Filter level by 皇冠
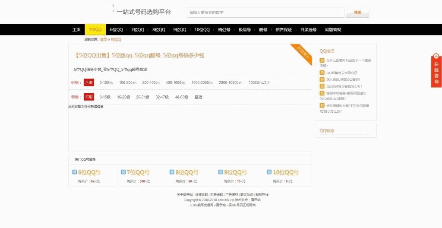Viewport: 442px width, 228px height. coord(198,97)
